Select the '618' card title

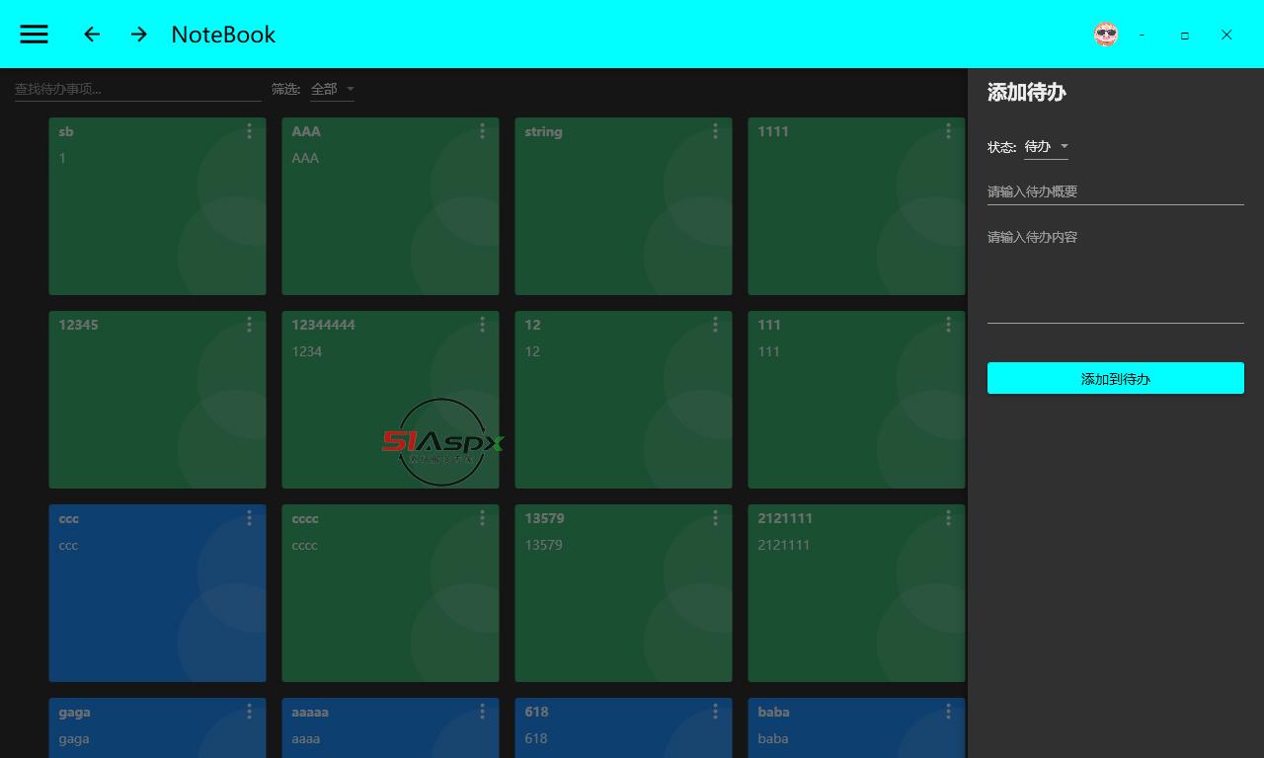point(536,712)
